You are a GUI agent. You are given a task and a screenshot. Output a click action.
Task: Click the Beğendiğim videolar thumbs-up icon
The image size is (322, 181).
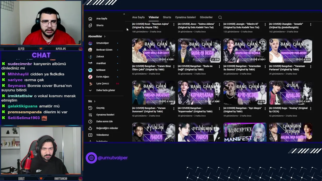[90, 128]
